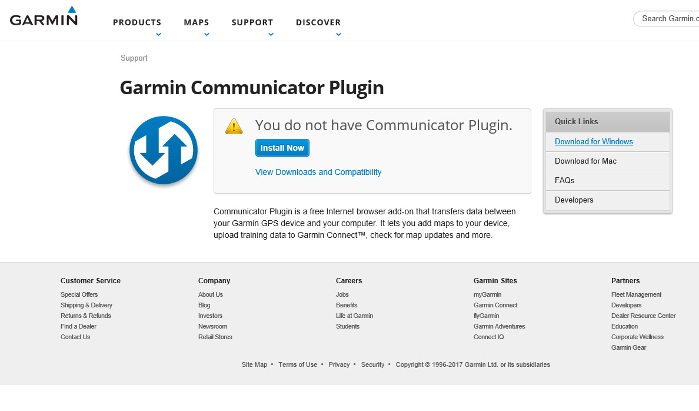
Task: Click the Garmin logo
Action: [44, 16]
